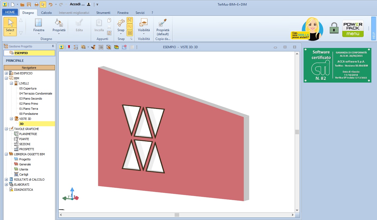Toggle the middle snap mode button
This screenshot has width=377, height=220.
point(130,27)
